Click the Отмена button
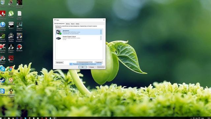Screen dimensions: 211x119 coord(92,67)
